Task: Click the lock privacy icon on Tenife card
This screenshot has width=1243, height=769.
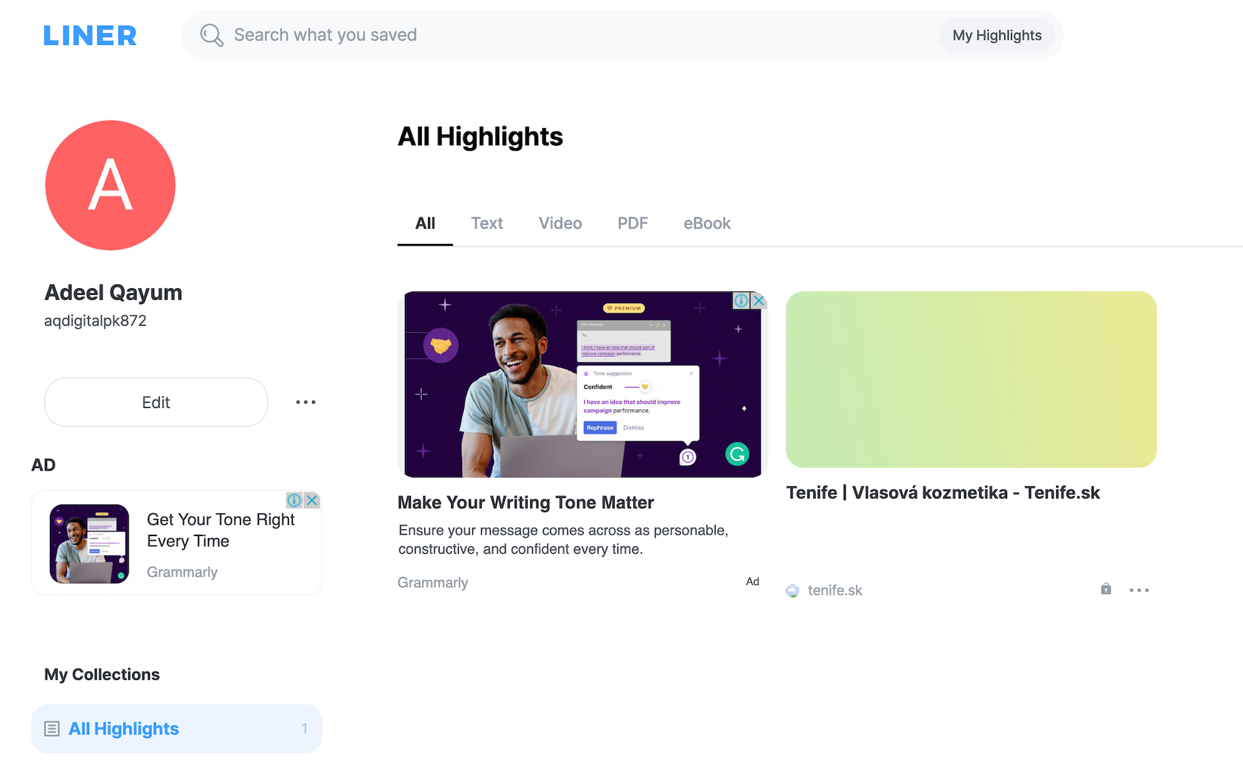Action: click(x=1106, y=589)
